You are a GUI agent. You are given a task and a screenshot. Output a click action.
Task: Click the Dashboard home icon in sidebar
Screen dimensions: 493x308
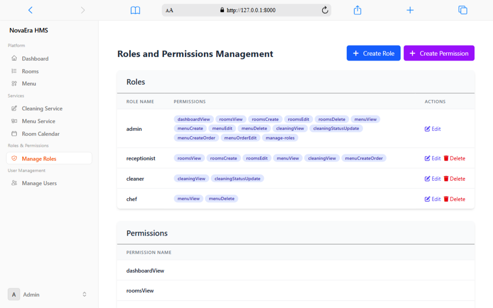click(x=14, y=58)
